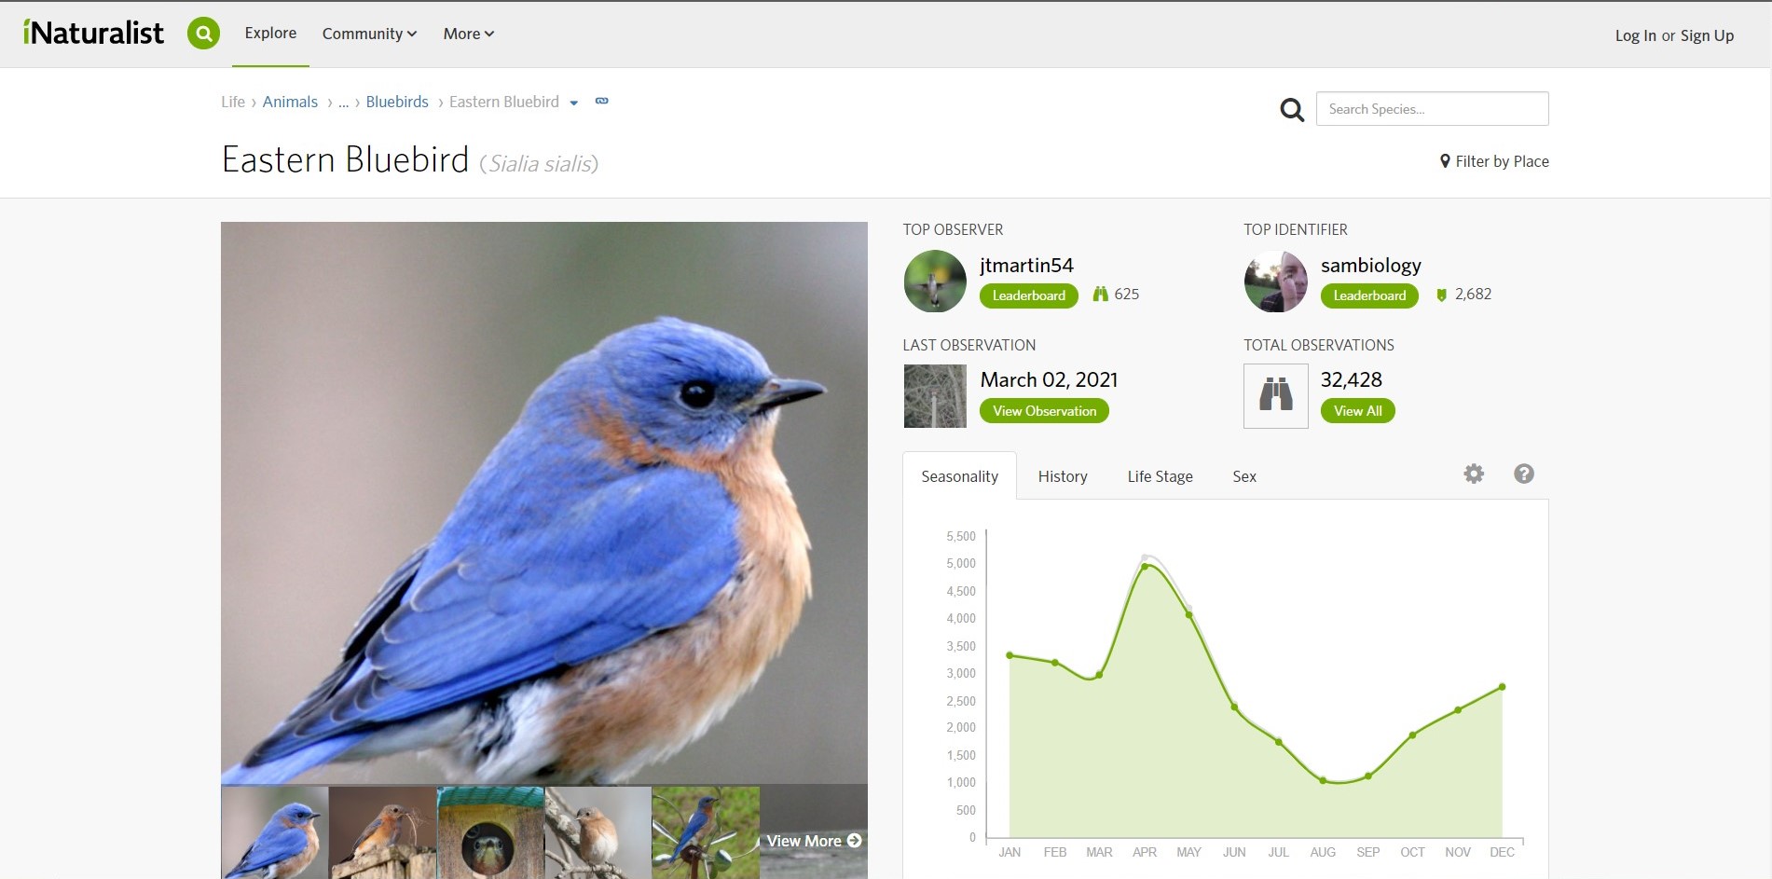
Task: Open taxonomy dropdown arrow beside Eastern Bluebird breadcrumb
Action: tap(574, 103)
